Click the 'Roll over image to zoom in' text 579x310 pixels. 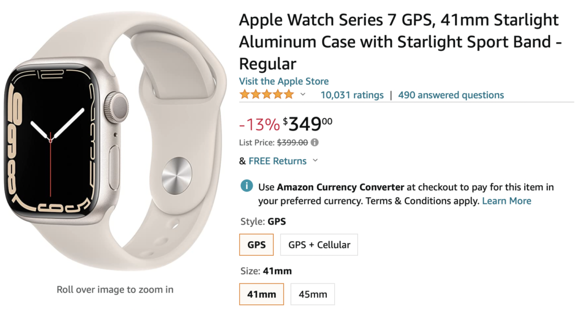coord(115,290)
